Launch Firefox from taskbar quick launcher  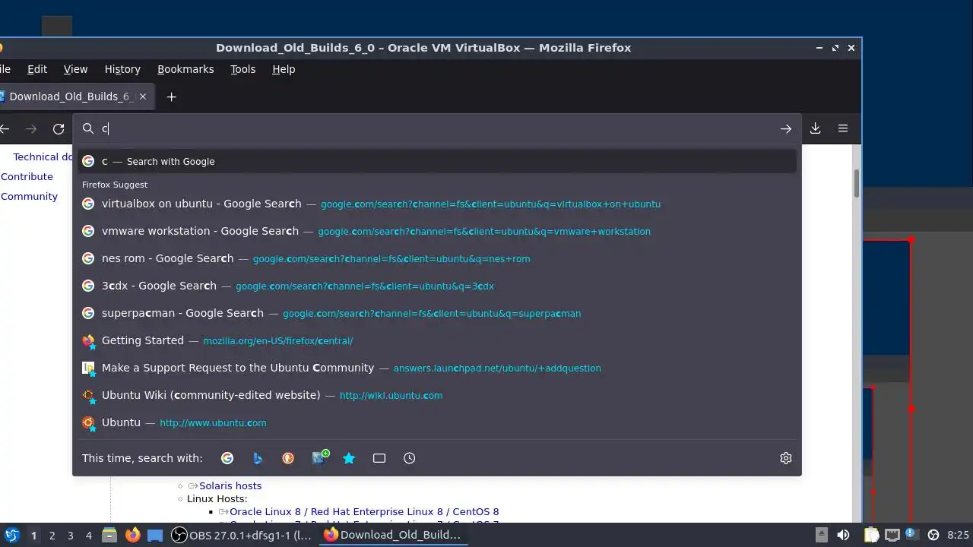pyautogui.click(x=132, y=535)
